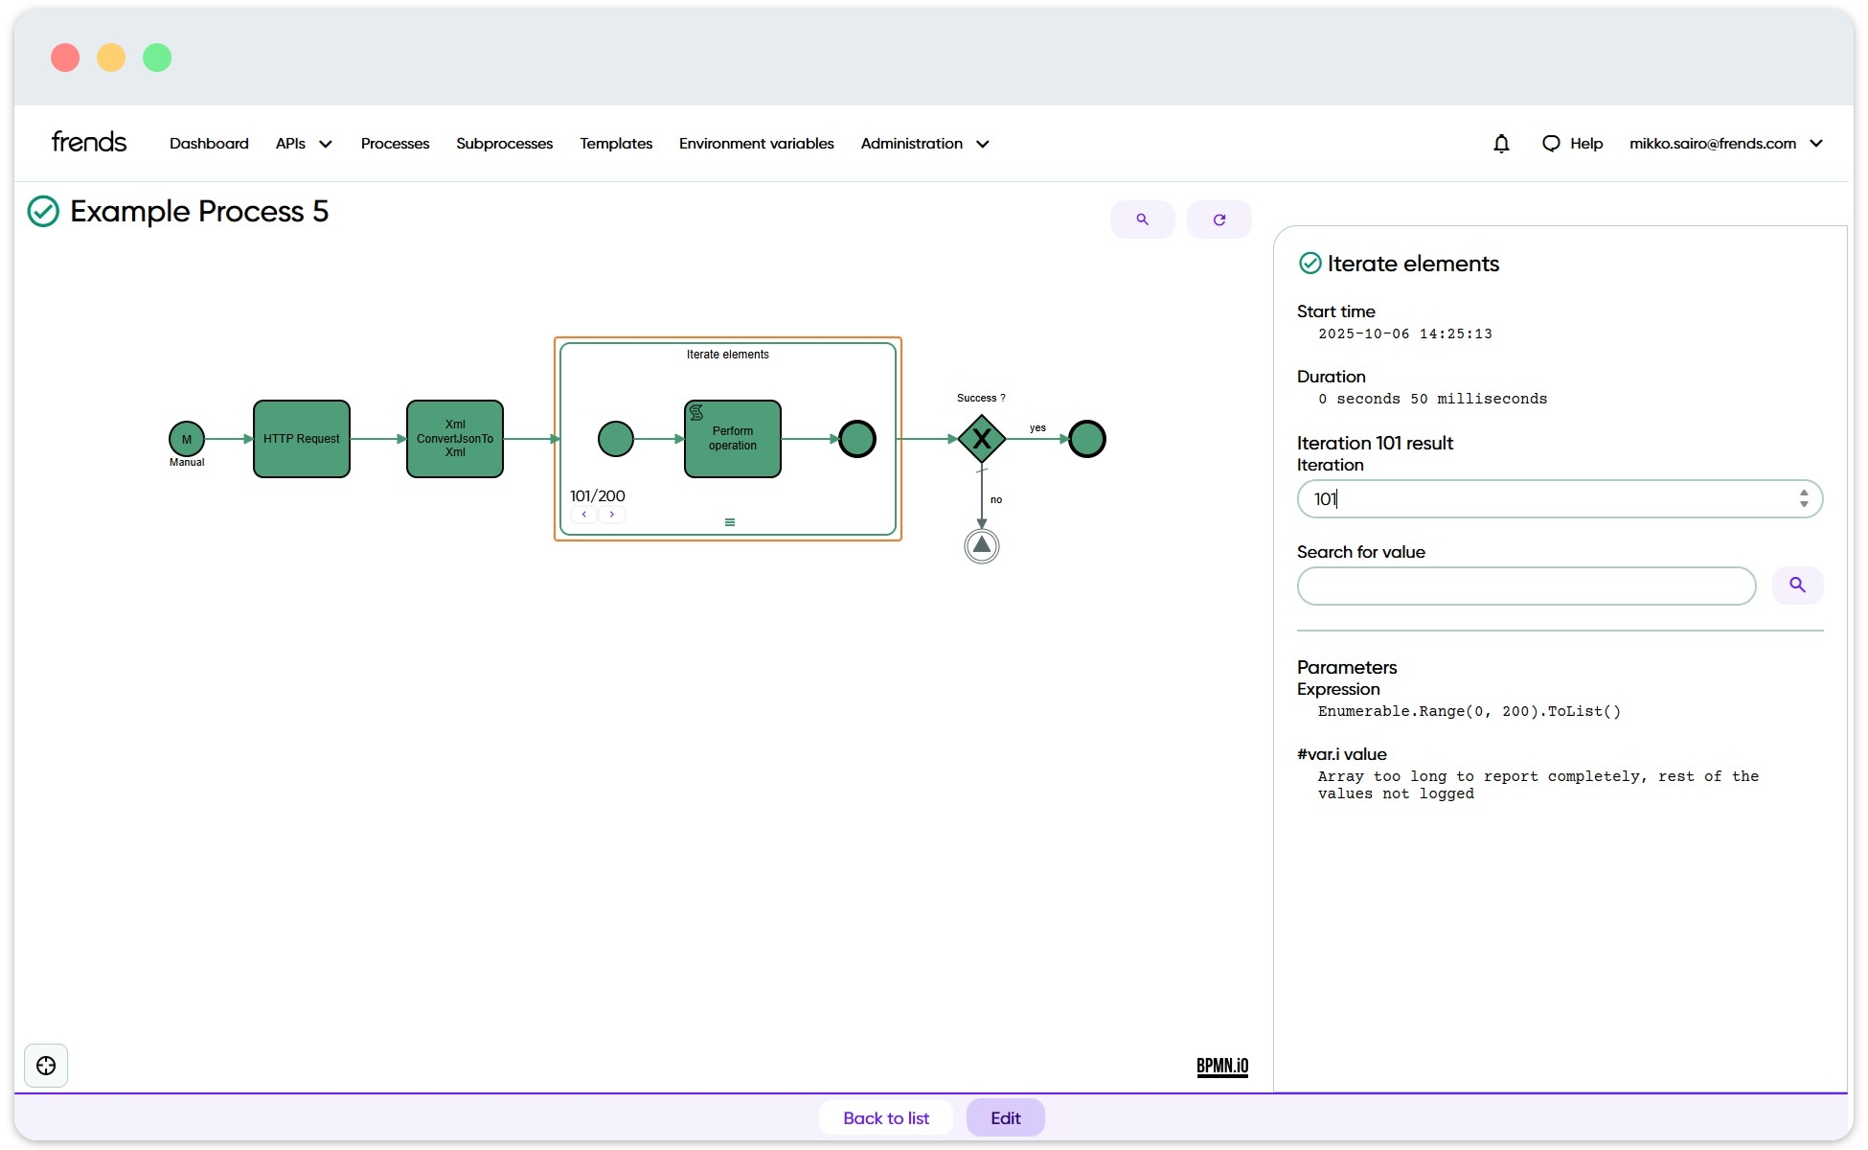Screen dimensions: 1868x1150
Task: Select the triangle throw event below gateway
Action: tap(982, 546)
